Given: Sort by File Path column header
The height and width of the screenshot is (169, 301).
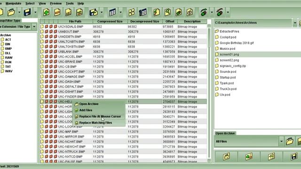Looking at the screenshot, I should pyautogui.click(x=75, y=22).
